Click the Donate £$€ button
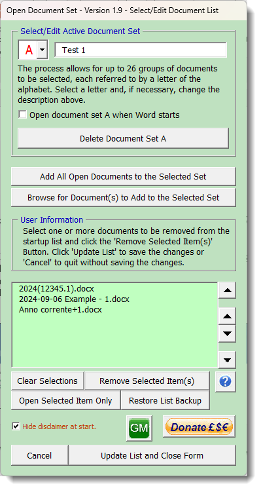Viewport: 261px width, 490px height. click(199, 426)
